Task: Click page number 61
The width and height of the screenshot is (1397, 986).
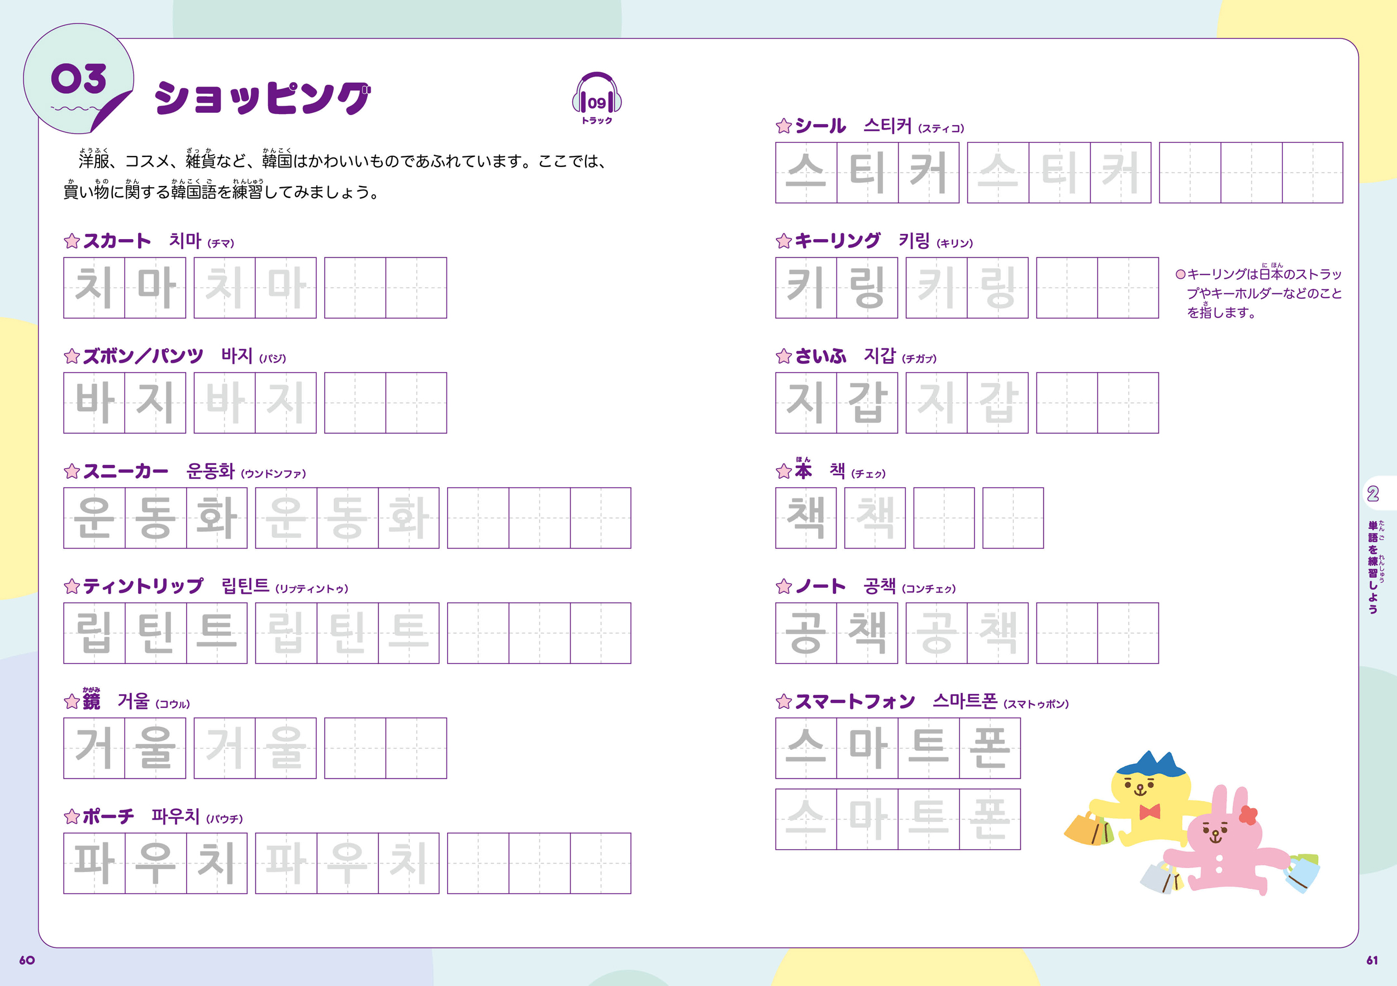Action: click(1372, 960)
